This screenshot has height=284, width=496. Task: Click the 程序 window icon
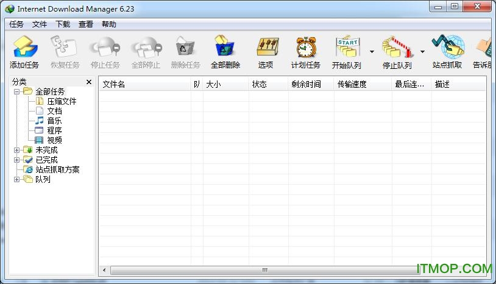(x=39, y=130)
